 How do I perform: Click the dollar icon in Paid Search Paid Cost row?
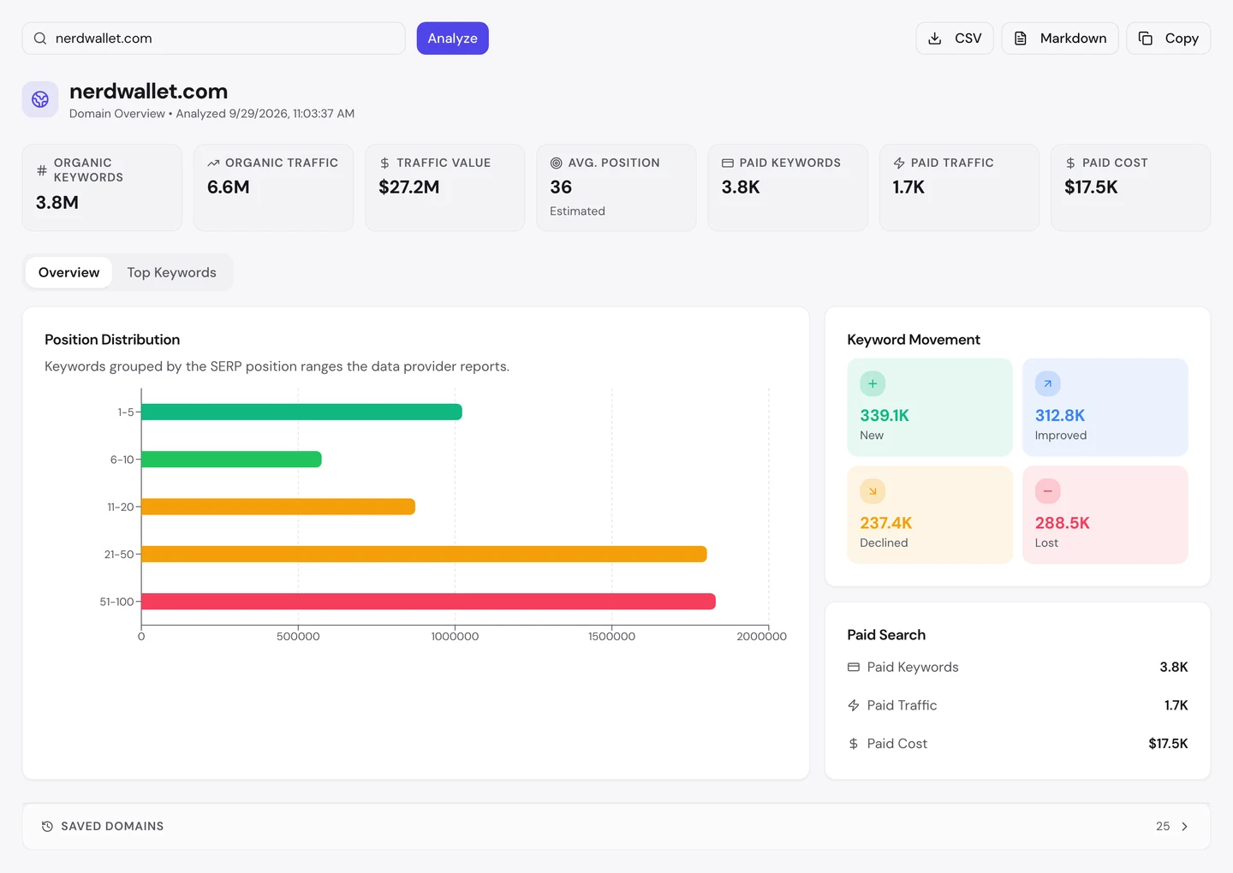(854, 744)
